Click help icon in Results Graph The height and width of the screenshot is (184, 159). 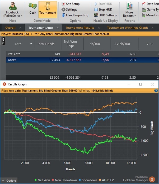pyautogui.click(x=156, y=90)
